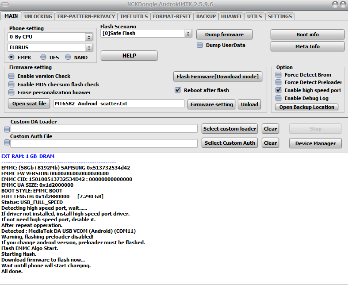This screenshot has width=348, height=285.
Task: Click the Meta Info button
Action: tap(307, 46)
